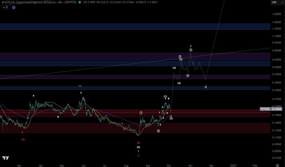Click the purple indicator icon next to the legend toggle
This screenshot has width=285, height=167.
14,8
